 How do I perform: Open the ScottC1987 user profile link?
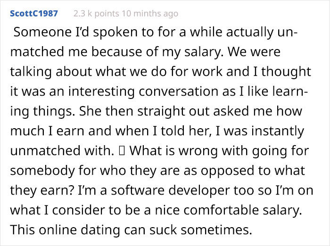33,13
